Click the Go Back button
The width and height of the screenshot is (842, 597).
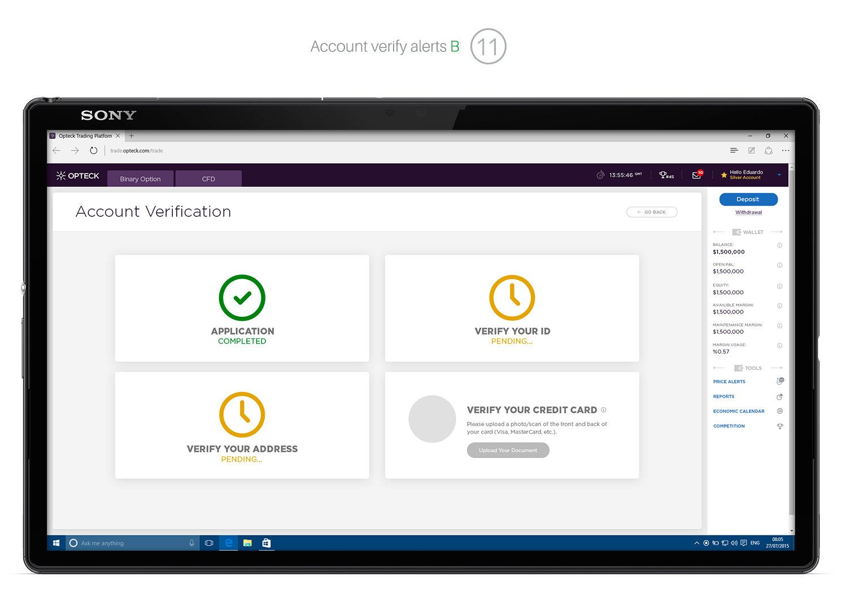652,212
